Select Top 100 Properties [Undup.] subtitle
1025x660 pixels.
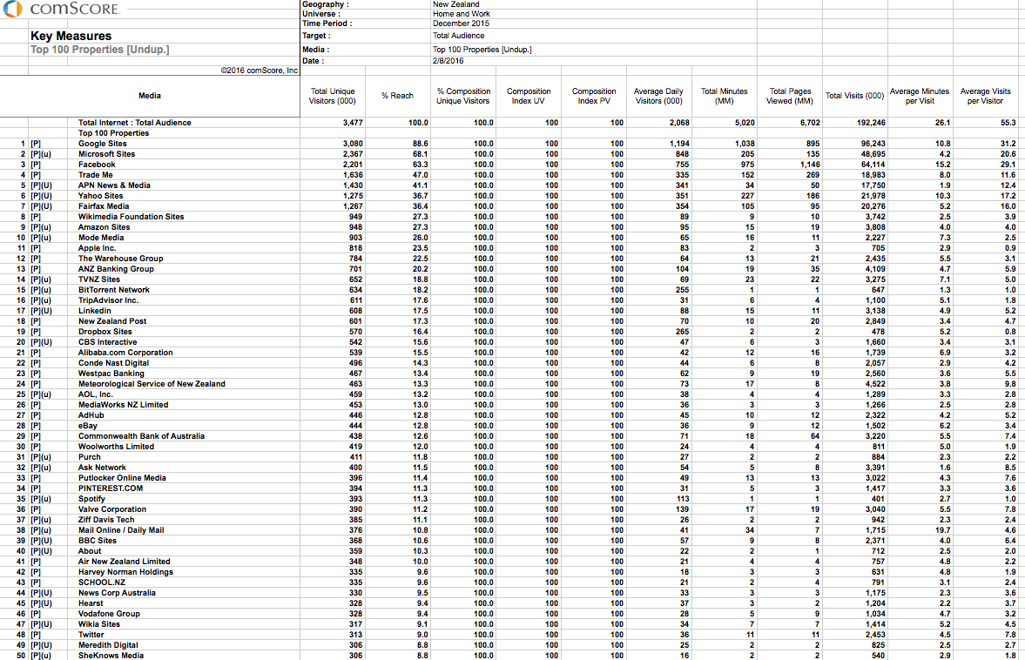coord(99,50)
